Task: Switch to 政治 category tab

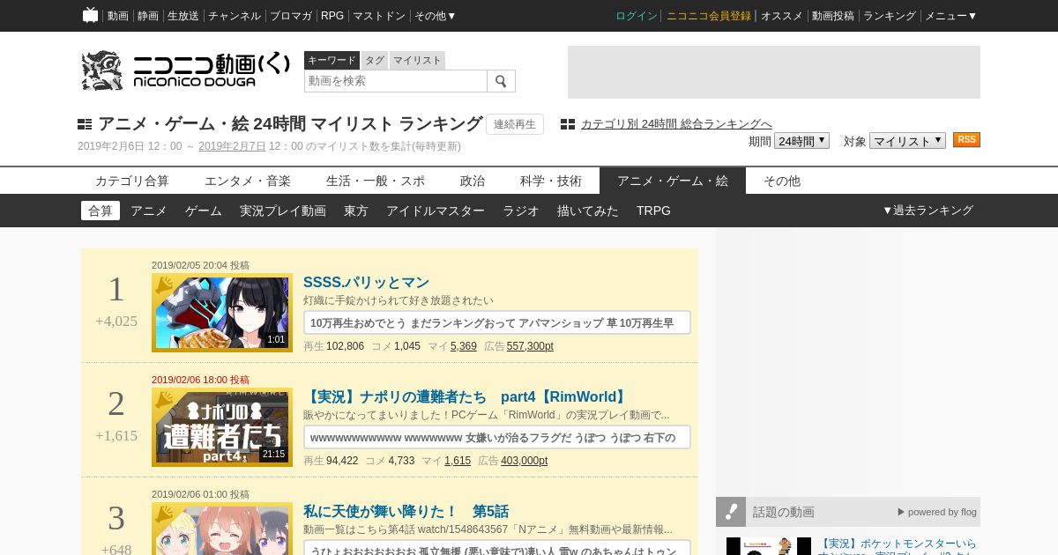Action: pos(473,181)
